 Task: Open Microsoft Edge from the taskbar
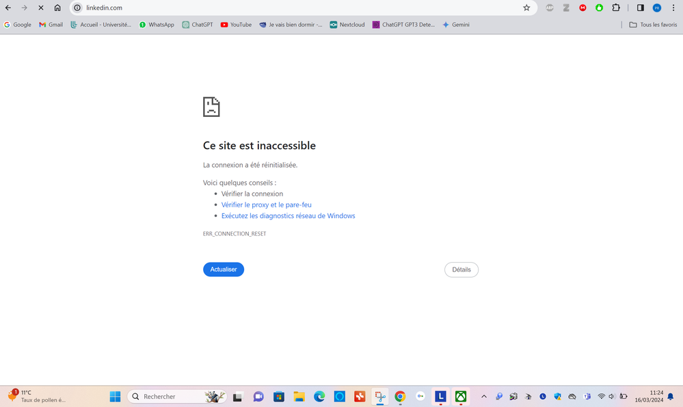coord(319,397)
